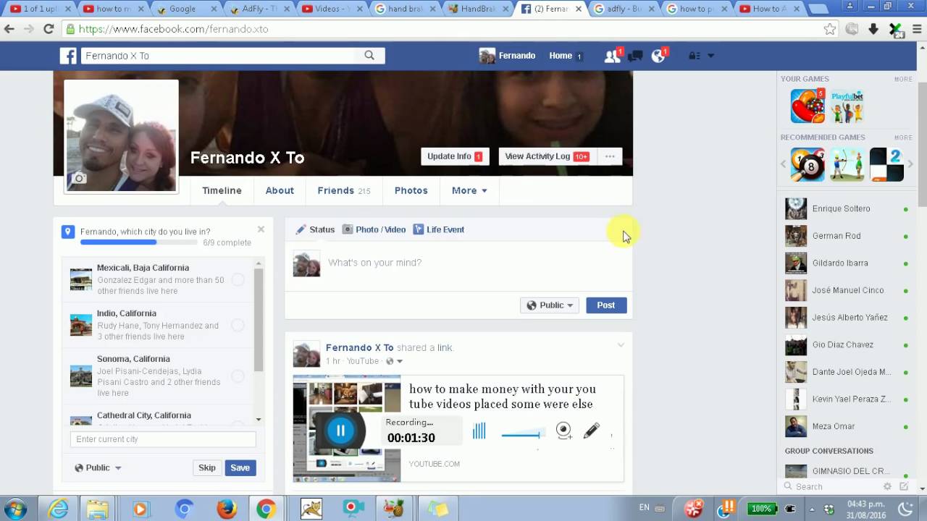Screen dimensions: 927x521
Task: Select Photo / Video composer tab
Action: click(x=374, y=229)
